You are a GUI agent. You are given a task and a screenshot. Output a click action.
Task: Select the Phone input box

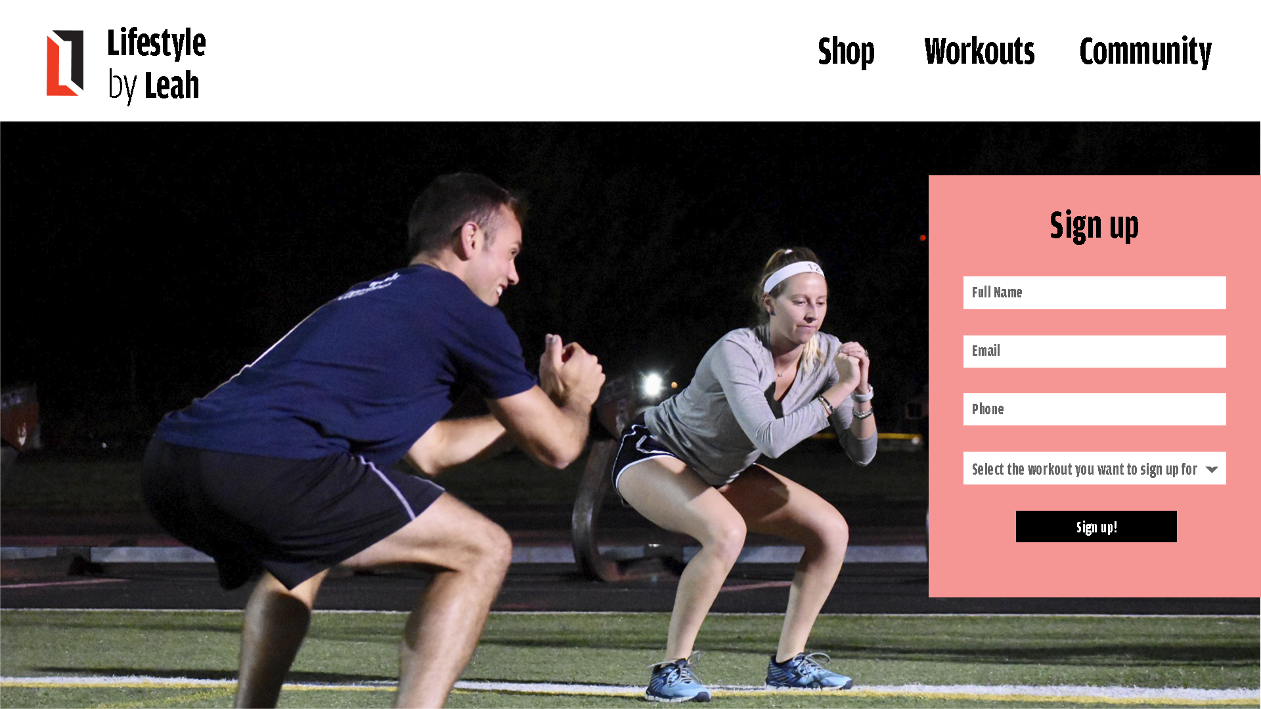click(x=1094, y=410)
